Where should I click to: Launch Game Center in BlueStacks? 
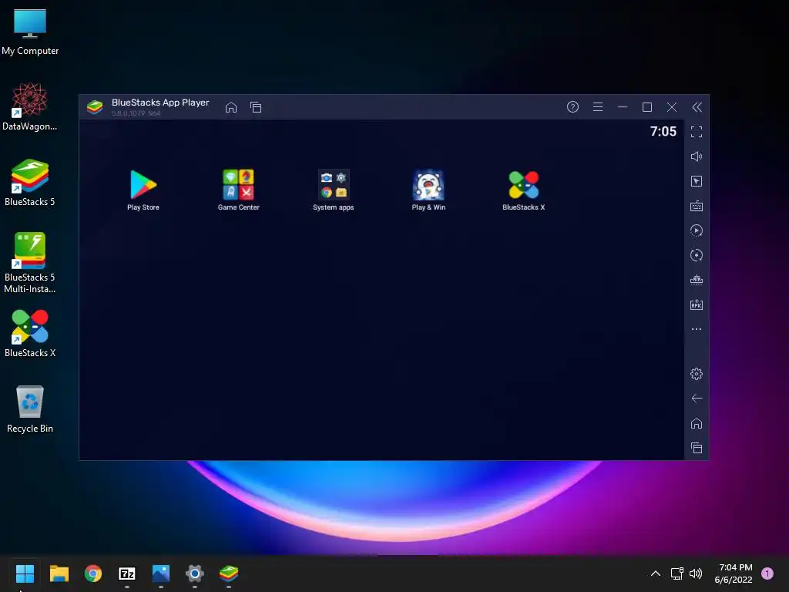[x=239, y=190]
